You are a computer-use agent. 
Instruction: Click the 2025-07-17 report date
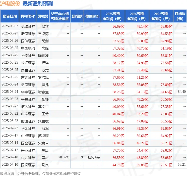coord(10,135)
